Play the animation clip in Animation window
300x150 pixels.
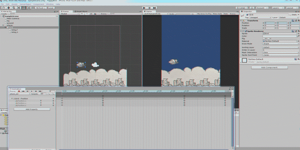pos(31,91)
